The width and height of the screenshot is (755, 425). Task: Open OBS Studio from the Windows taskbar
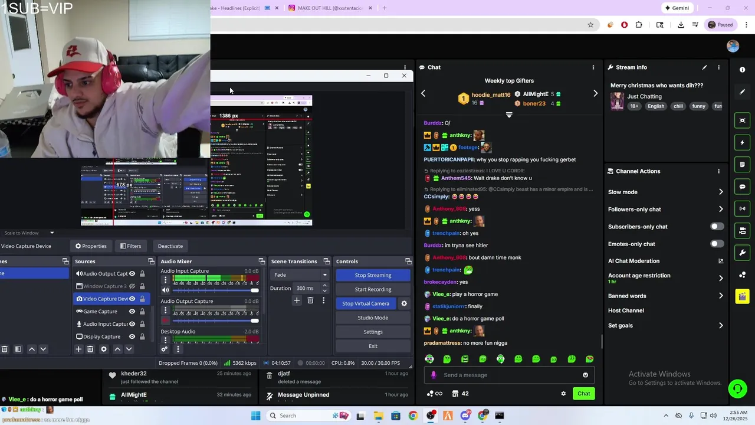pyautogui.click(x=431, y=416)
